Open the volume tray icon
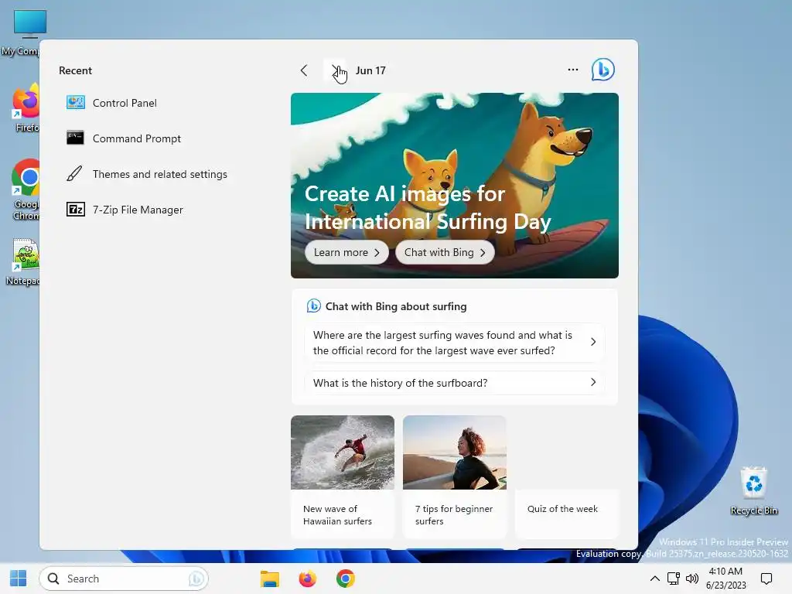The height and width of the screenshot is (594, 792). (x=692, y=579)
